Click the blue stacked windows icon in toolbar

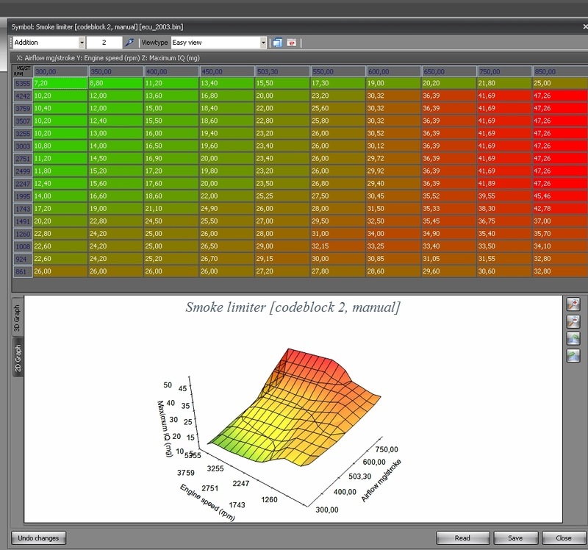click(277, 43)
